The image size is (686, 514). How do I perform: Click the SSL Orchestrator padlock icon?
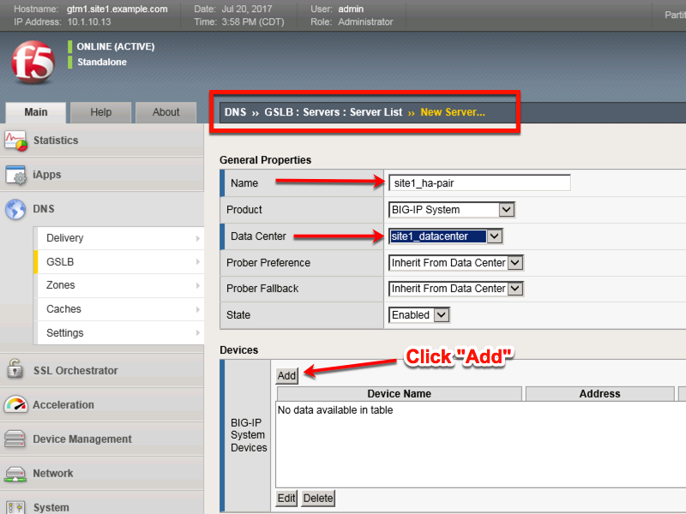click(15, 369)
